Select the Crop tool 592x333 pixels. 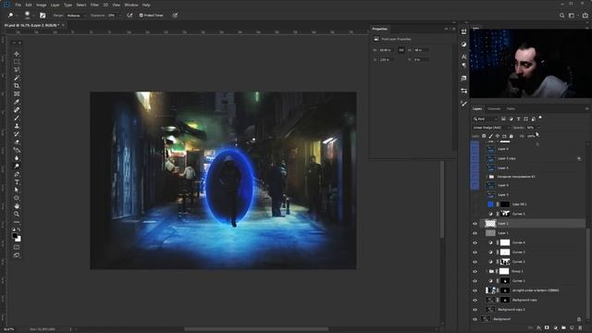point(17,86)
